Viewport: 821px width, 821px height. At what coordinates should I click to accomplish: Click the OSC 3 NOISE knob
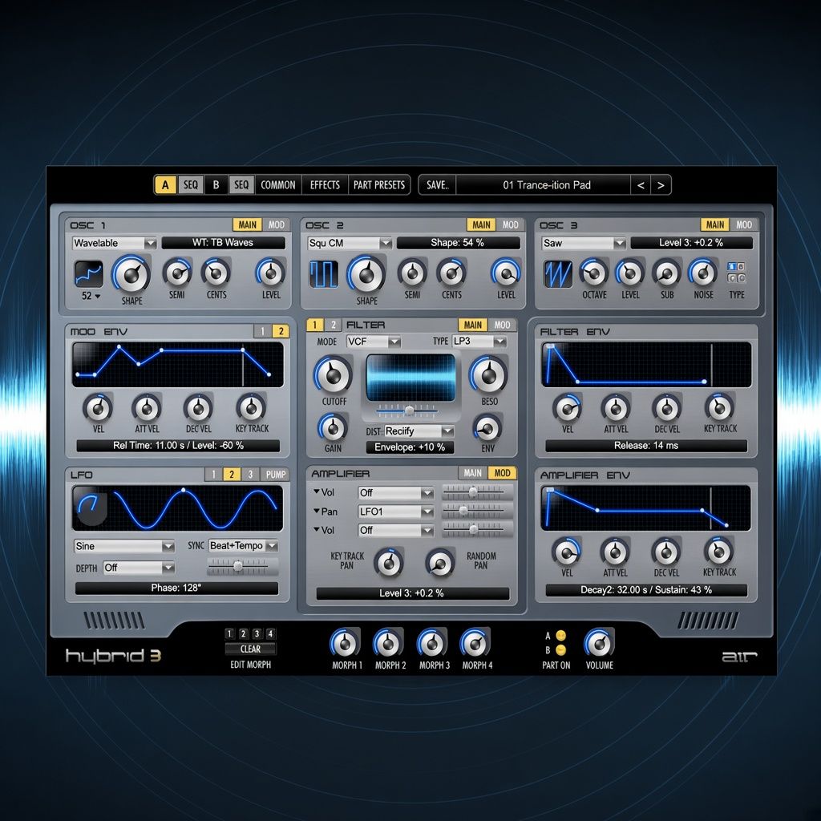(x=702, y=273)
